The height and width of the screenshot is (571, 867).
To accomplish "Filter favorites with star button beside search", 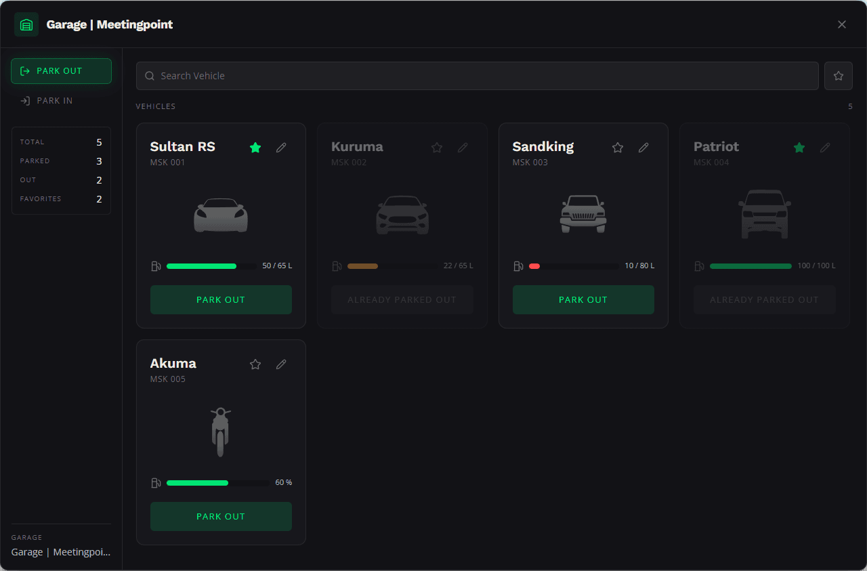I will pos(839,76).
